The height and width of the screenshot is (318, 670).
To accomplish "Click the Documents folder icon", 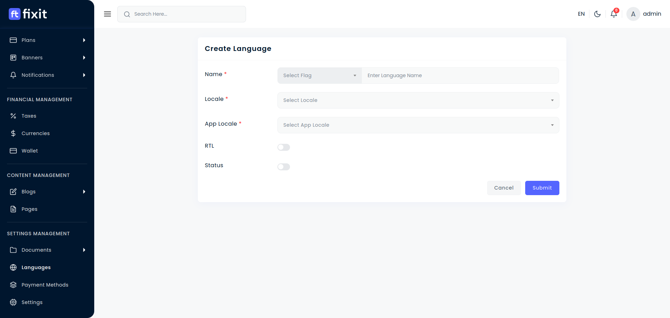I will point(13,250).
